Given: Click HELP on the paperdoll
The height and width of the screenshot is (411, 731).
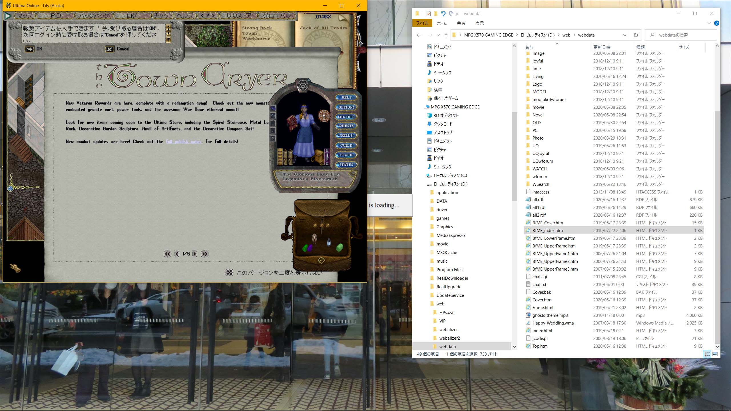Looking at the screenshot, I should [x=346, y=97].
